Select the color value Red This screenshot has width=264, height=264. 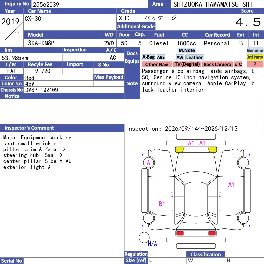click(30, 78)
